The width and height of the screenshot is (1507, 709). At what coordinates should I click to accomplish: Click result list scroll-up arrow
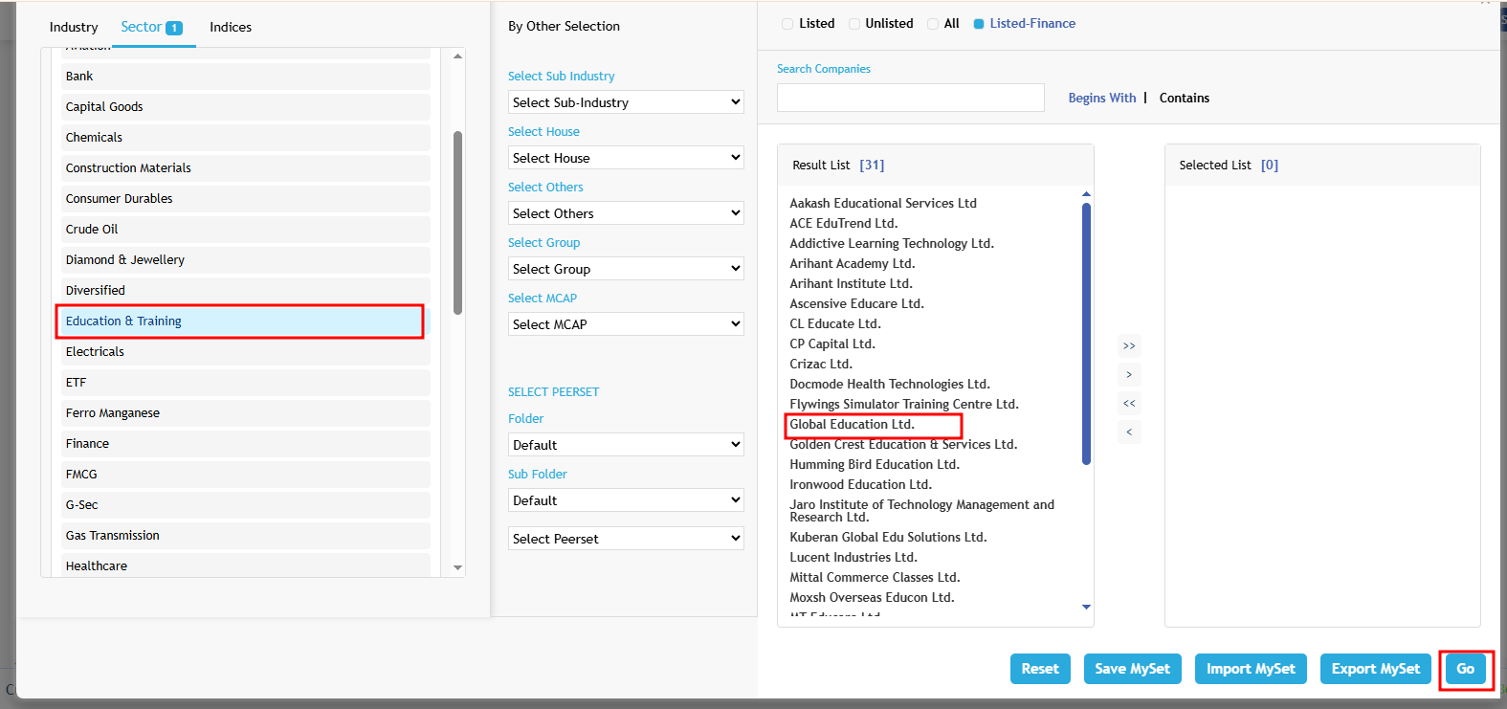tap(1086, 194)
